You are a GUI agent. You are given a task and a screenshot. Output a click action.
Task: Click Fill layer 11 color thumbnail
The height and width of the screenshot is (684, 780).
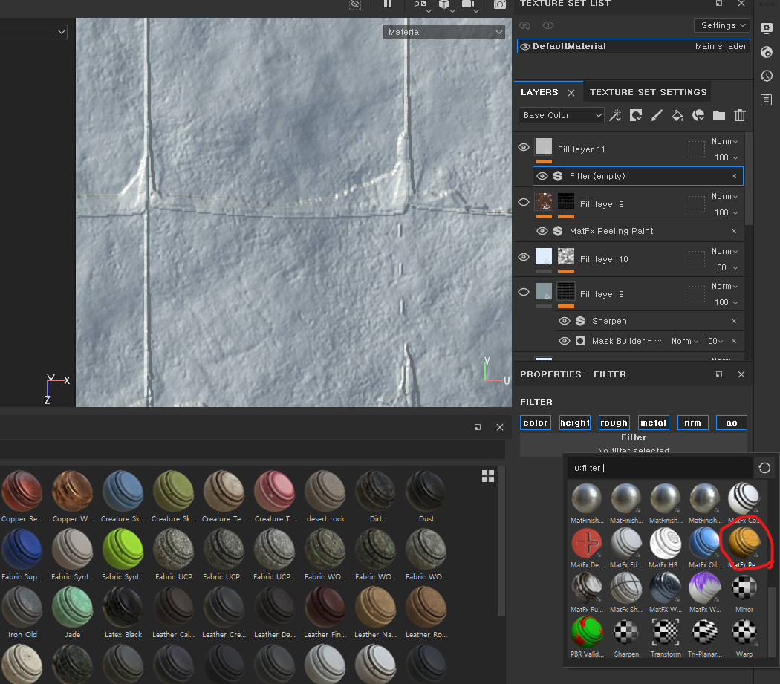coord(543,147)
